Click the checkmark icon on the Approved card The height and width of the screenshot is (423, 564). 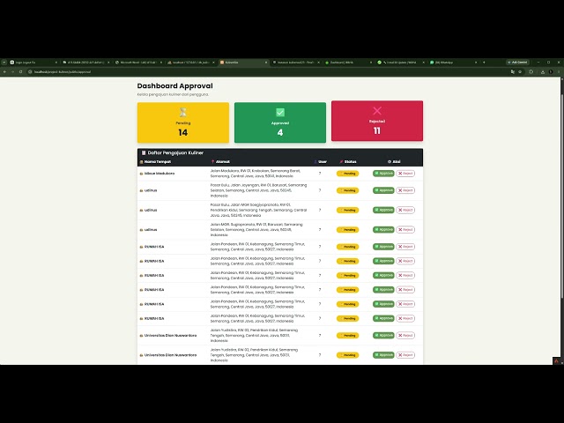pos(280,112)
